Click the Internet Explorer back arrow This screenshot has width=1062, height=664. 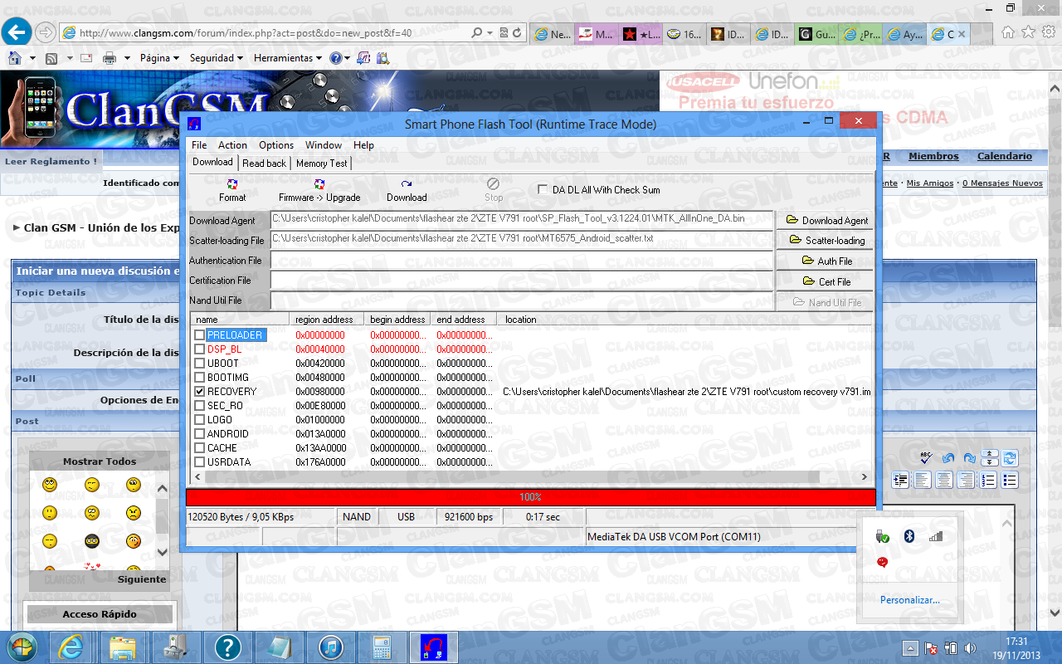pyautogui.click(x=17, y=33)
